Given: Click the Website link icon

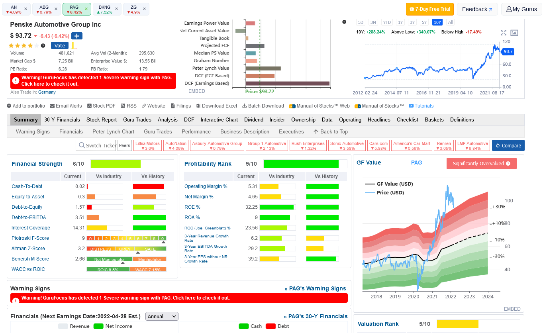Looking at the screenshot, I should [144, 106].
